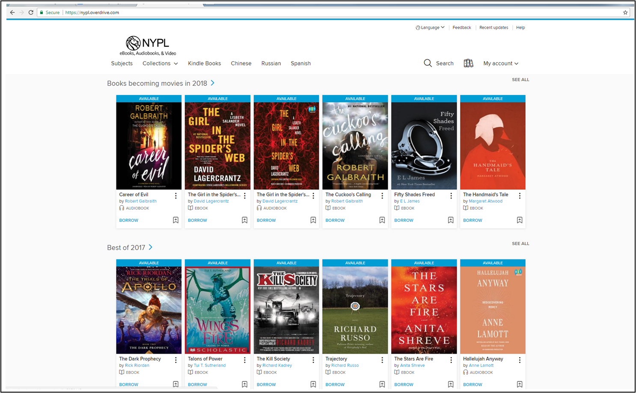Open options menu for The Cuckoo's Calling
The image size is (636, 393).
pyautogui.click(x=382, y=196)
